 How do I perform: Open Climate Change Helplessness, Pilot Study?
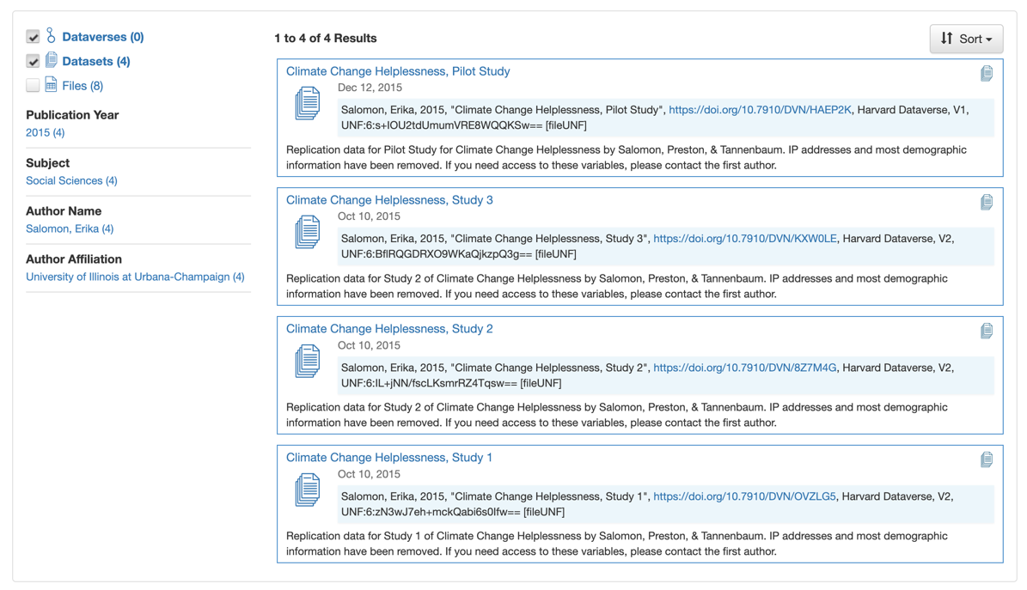pos(398,71)
